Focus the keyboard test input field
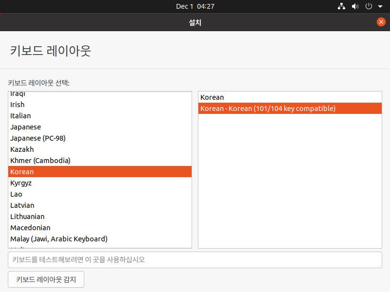Image resolution: width=390 pixels, height=292 pixels. coord(195,260)
